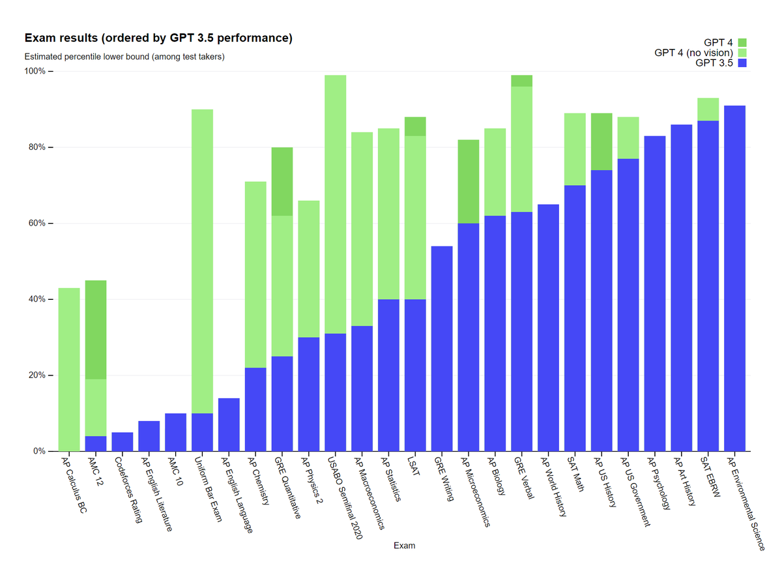Click the 'AP Psychology' axis label
The height and width of the screenshot is (573, 782).
[x=657, y=482]
